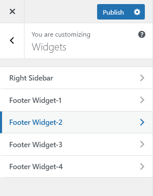Expand Footer Widget-1 with its arrow

tap(142, 100)
